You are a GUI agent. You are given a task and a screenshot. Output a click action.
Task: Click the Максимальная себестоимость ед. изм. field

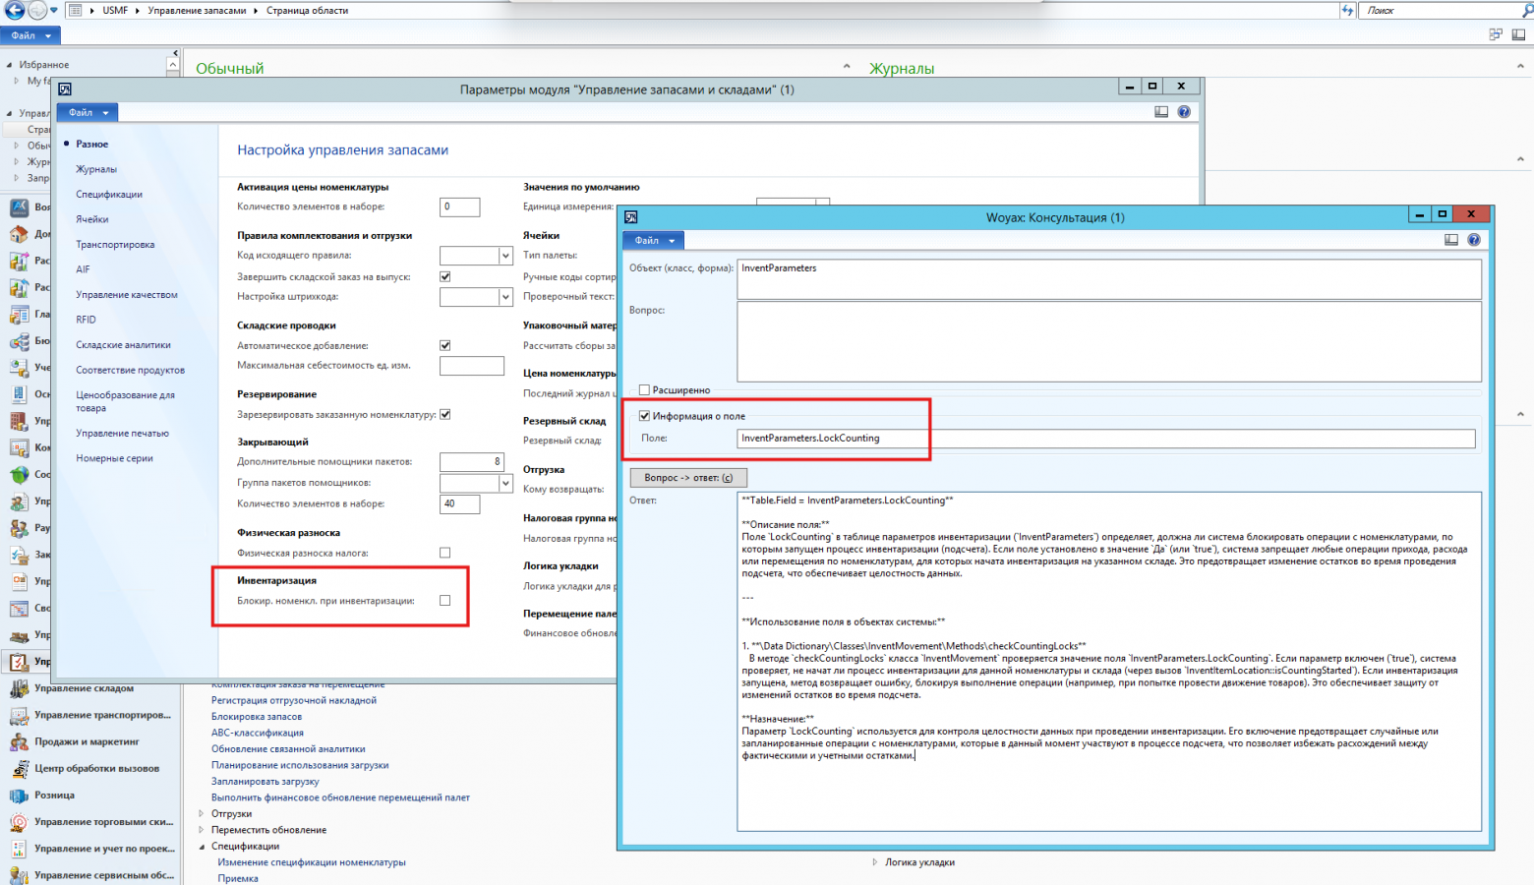tap(472, 366)
